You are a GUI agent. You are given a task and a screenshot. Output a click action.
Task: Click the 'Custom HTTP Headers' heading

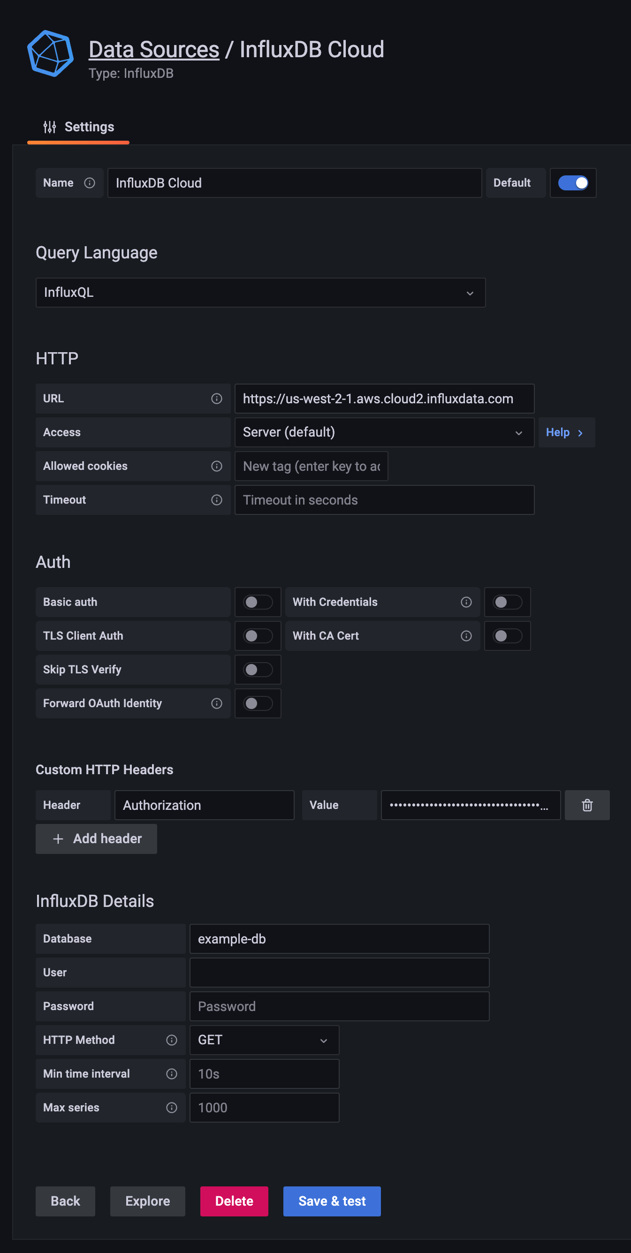(105, 770)
